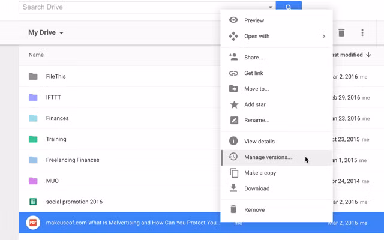Click the trash icon in the toolbar
Image resolution: width=384 pixels, height=240 pixels.
pos(341,32)
